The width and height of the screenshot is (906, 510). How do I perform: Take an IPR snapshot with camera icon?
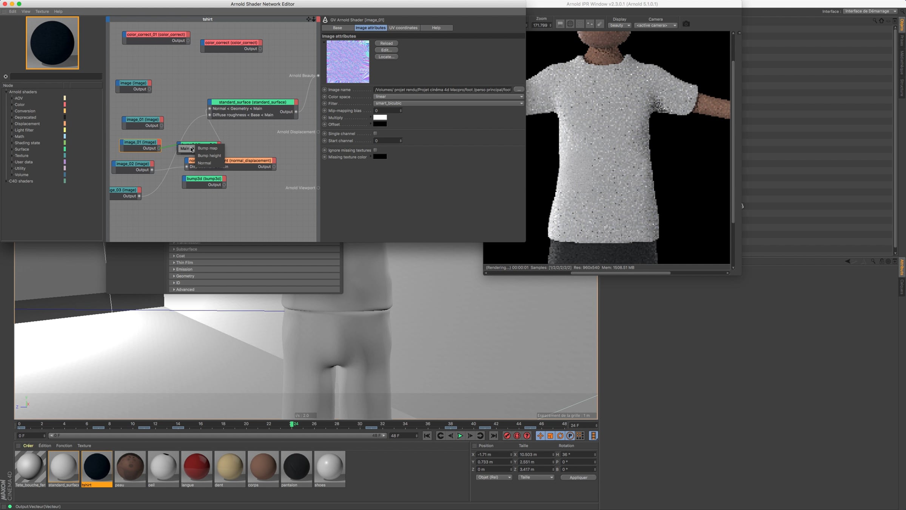pyautogui.click(x=686, y=24)
